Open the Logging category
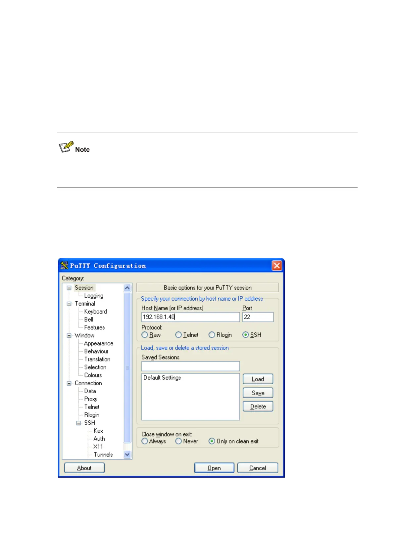The image size is (394, 557). coord(94,296)
